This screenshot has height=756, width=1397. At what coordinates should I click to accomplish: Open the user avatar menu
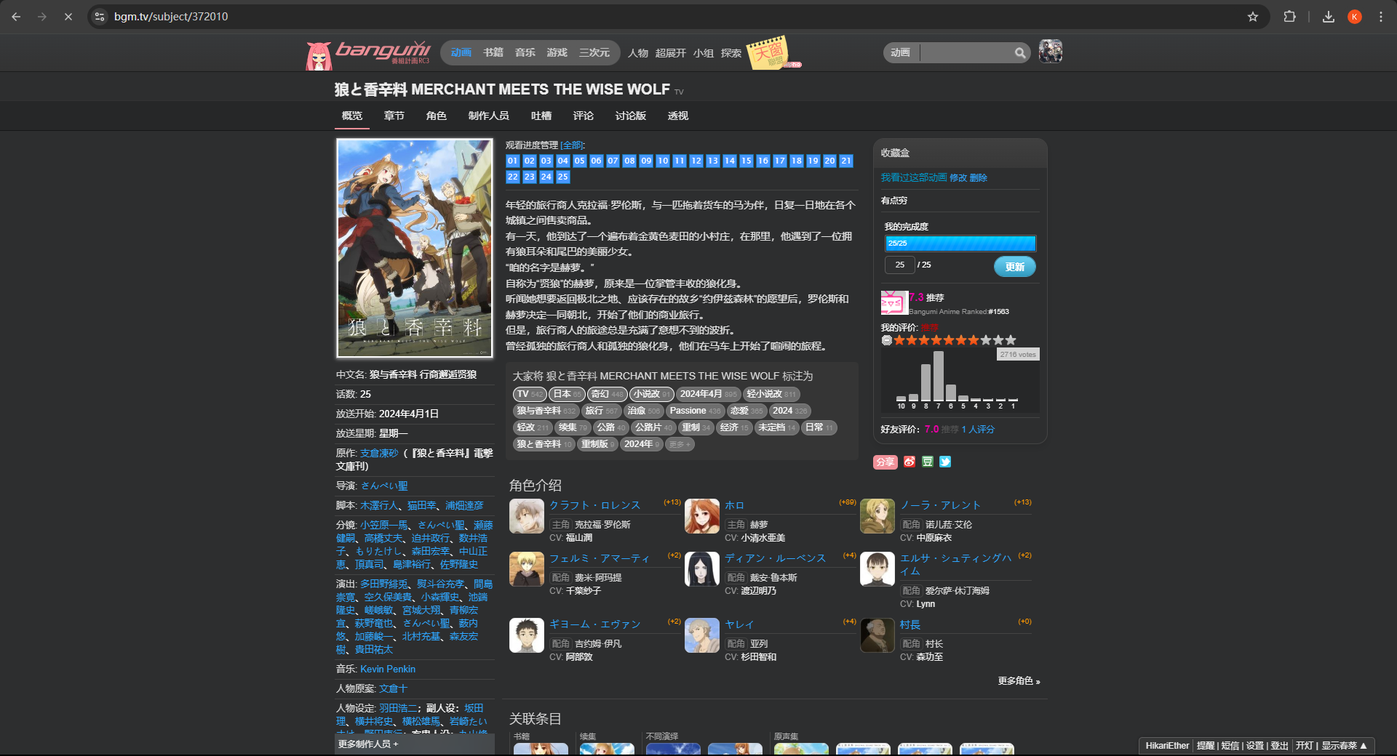(1050, 52)
